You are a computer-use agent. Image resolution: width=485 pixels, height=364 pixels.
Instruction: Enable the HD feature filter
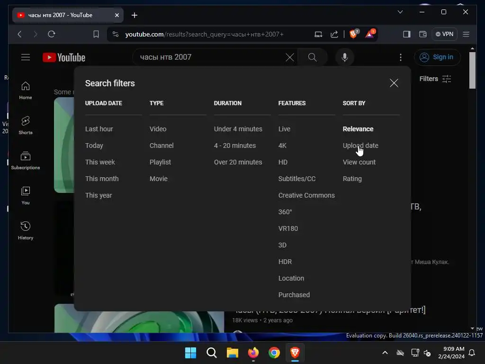(283, 162)
